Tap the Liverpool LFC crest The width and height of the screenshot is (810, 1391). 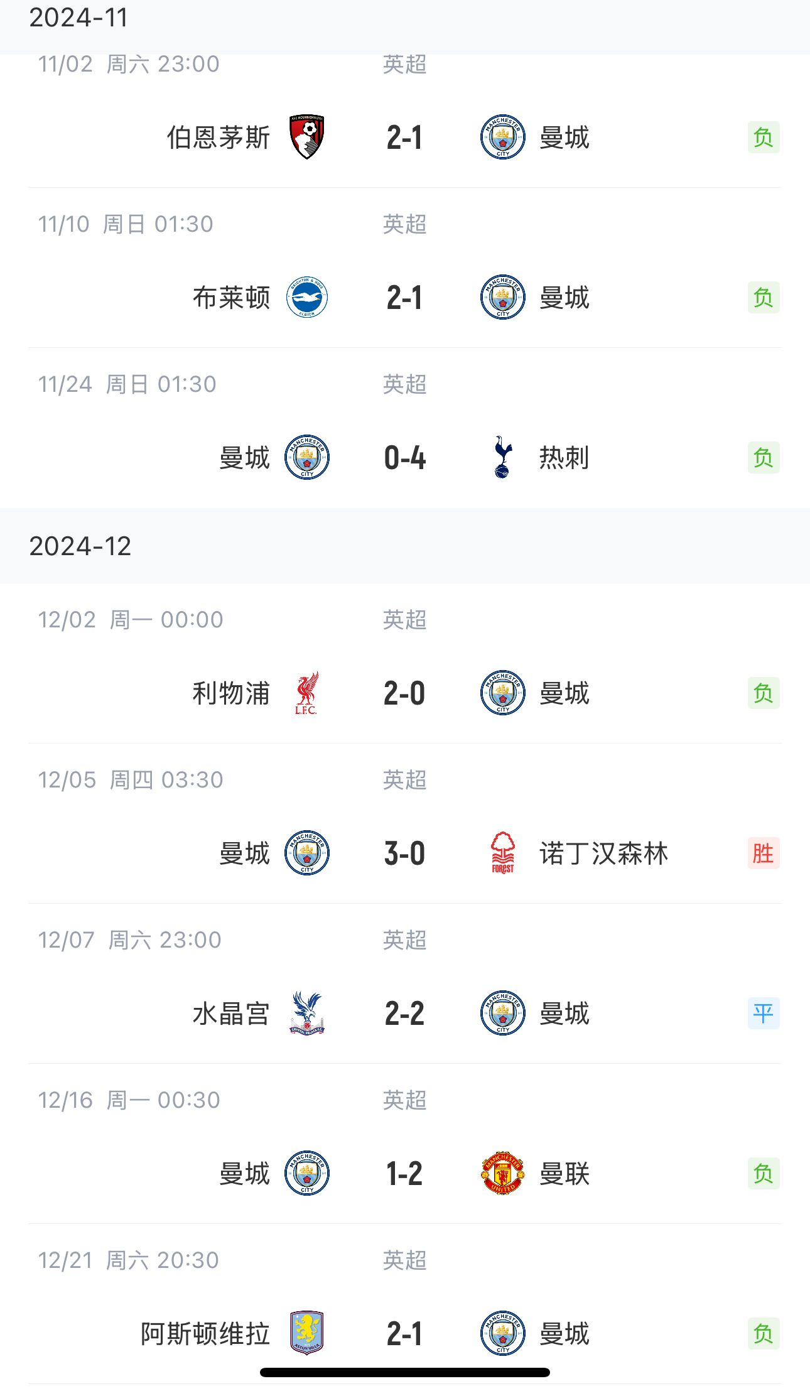(306, 693)
